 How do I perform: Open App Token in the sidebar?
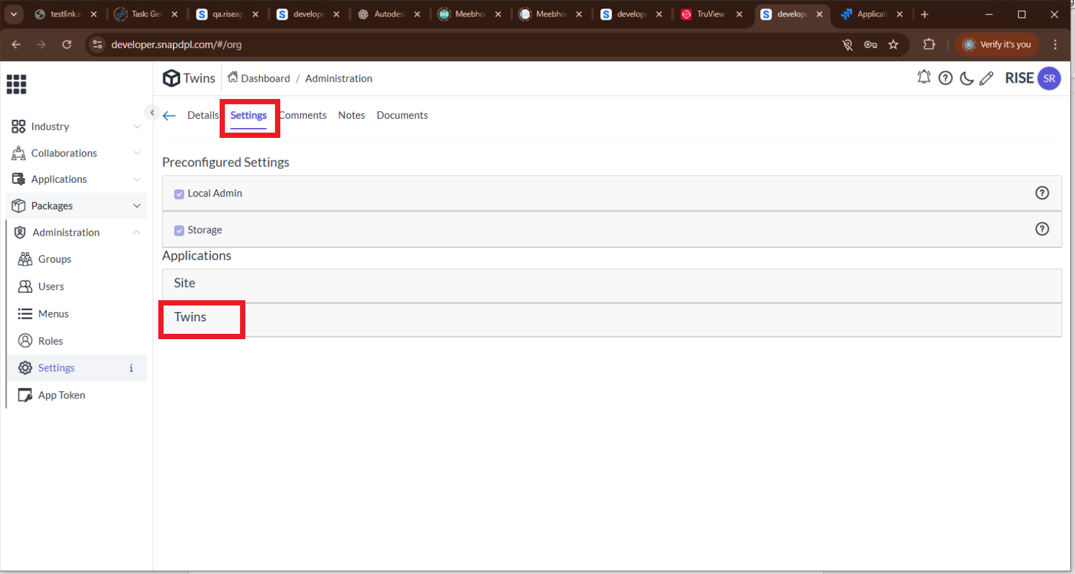[x=62, y=395]
